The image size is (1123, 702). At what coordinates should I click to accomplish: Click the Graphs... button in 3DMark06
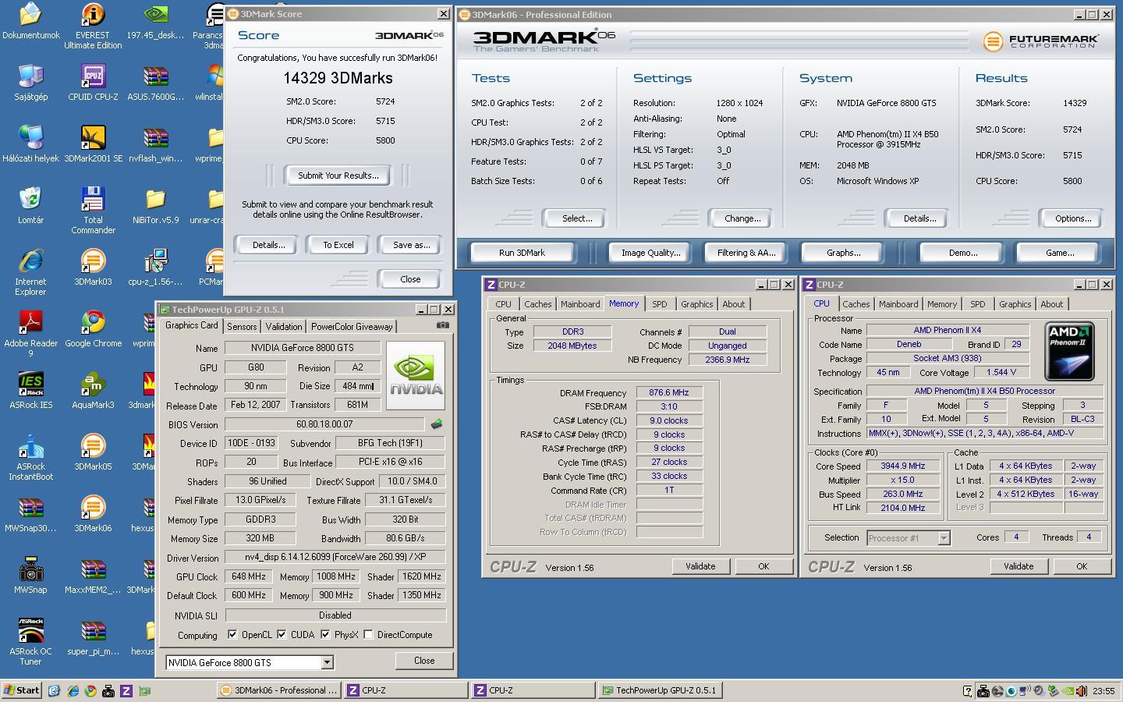(x=843, y=253)
